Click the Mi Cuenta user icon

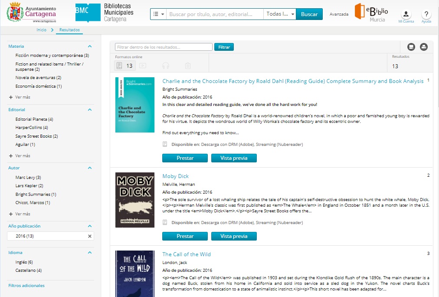coord(406,15)
